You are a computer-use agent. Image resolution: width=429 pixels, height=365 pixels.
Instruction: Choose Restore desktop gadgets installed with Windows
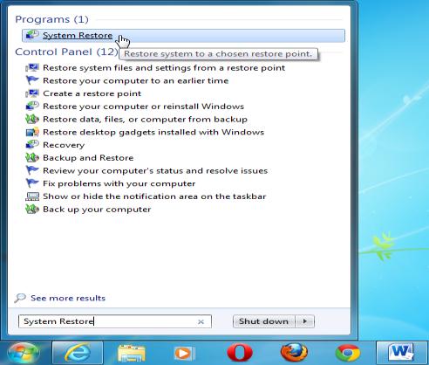click(x=153, y=132)
